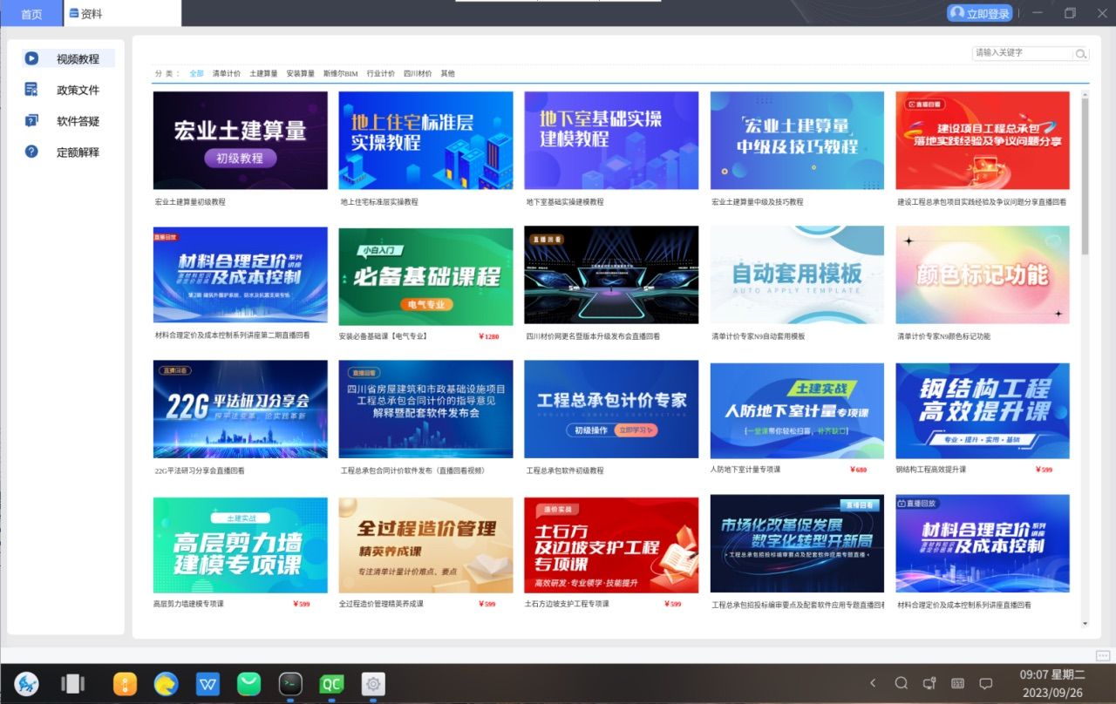Expand the system tray arrow
This screenshot has height=704, width=1116.
click(874, 683)
